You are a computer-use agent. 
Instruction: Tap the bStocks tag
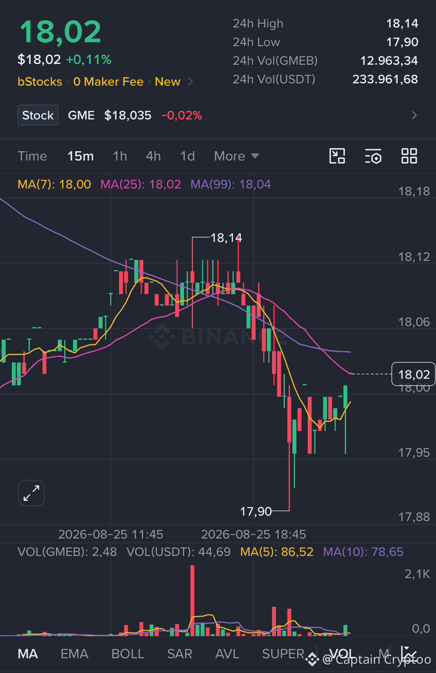click(x=40, y=82)
